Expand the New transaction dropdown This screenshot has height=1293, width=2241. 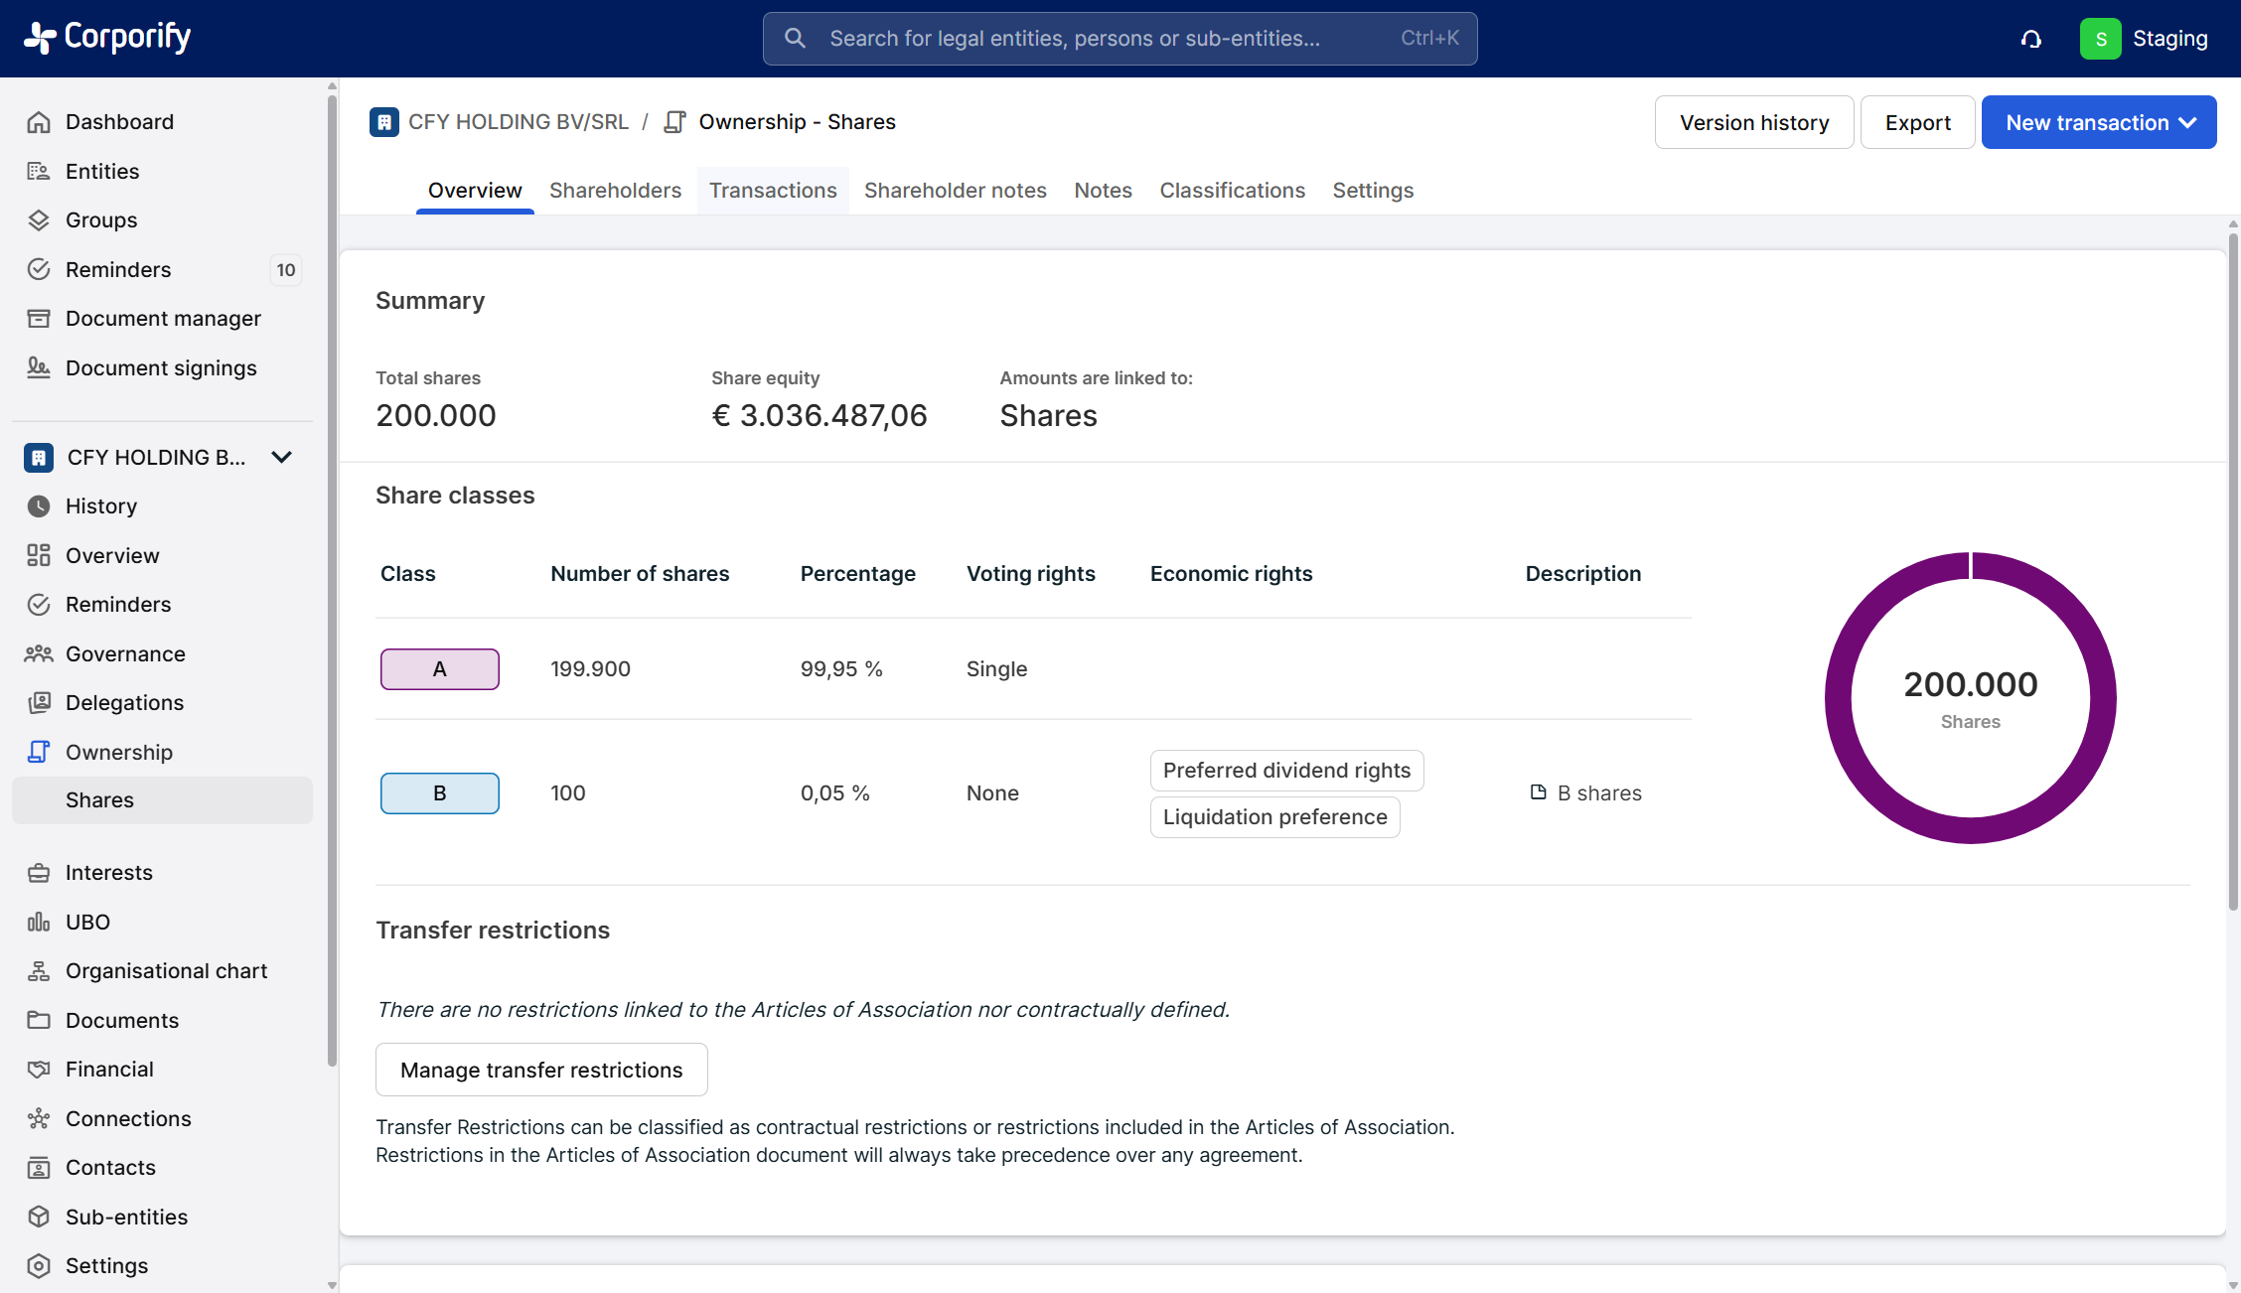click(2098, 122)
